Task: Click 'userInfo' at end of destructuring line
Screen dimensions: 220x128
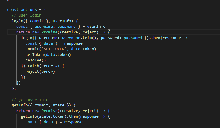Action: tap(96, 27)
